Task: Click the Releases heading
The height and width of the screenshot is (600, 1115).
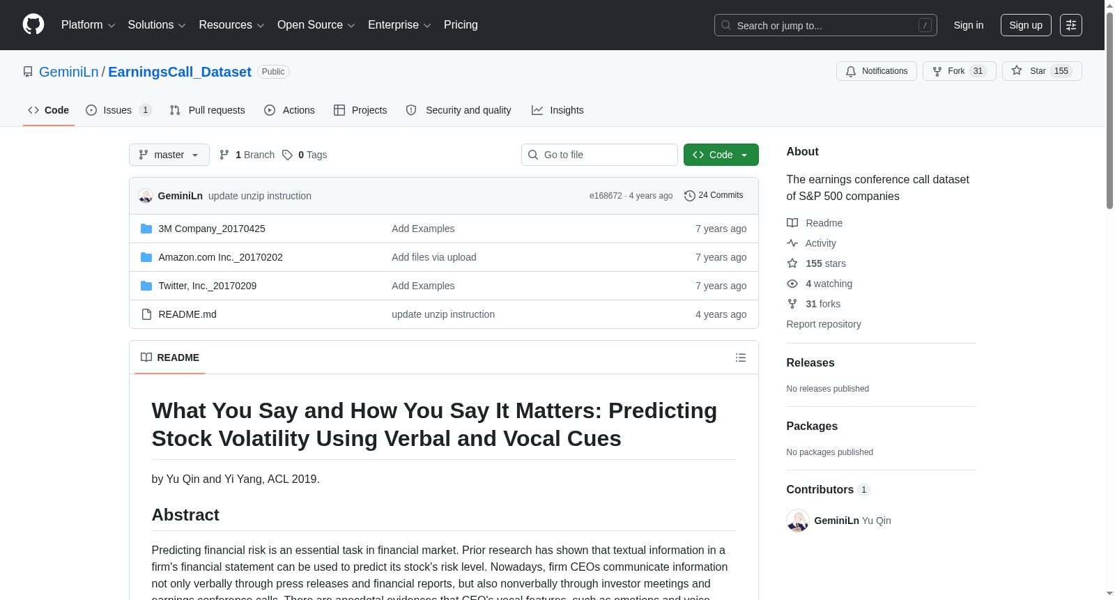Action: click(810, 363)
